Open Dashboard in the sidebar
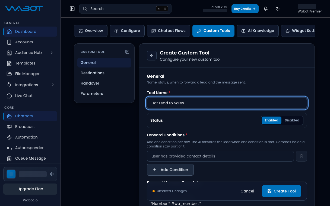The height and width of the screenshot is (206, 330). pyautogui.click(x=30, y=31)
